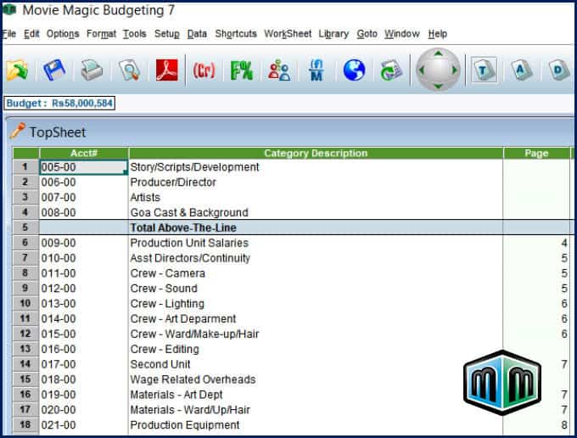Open the WorkSheet menu

288,34
